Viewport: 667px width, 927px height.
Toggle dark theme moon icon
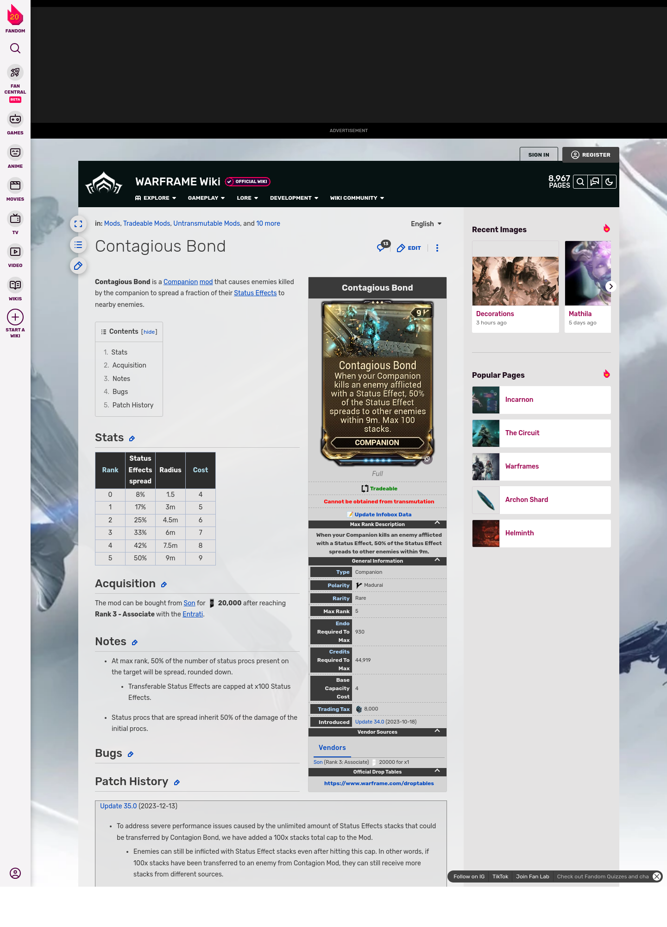pyautogui.click(x=609, y=182)
